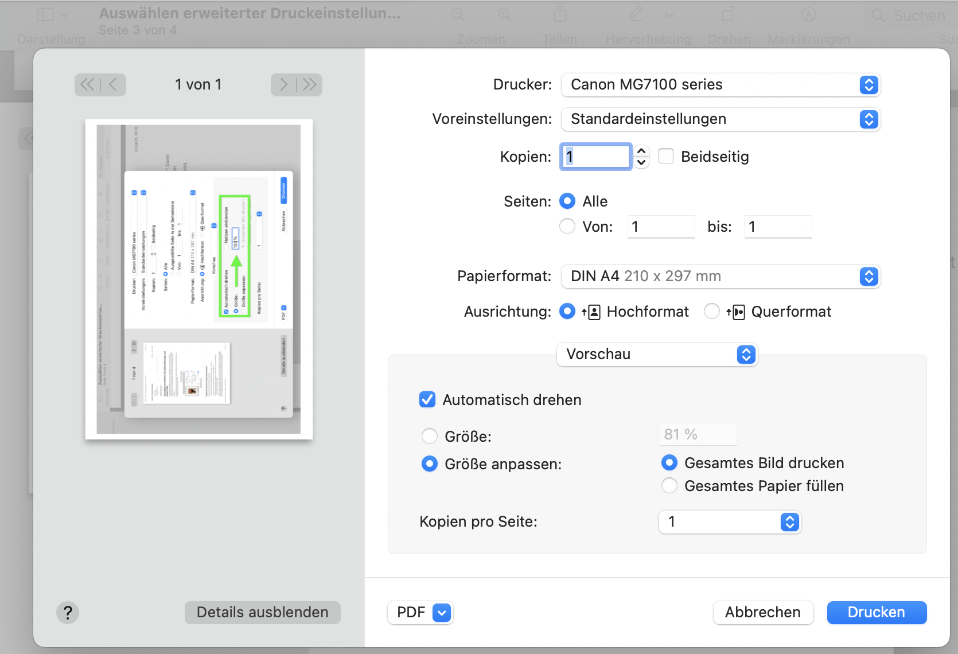Screen dimensions: 958x654
Task: Click Details ausblenden button
Action: 262,613
